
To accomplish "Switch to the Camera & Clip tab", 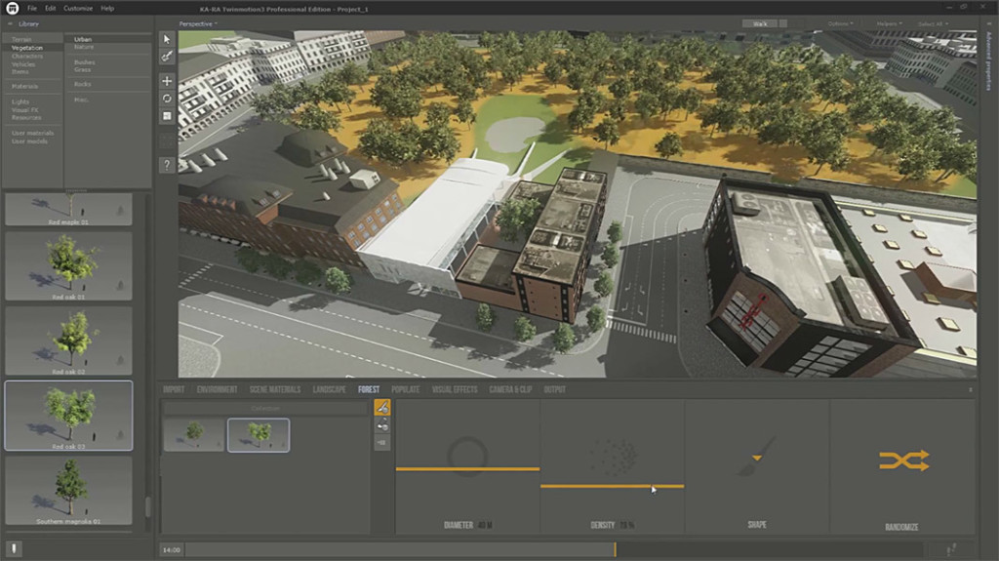I will 510,389.
